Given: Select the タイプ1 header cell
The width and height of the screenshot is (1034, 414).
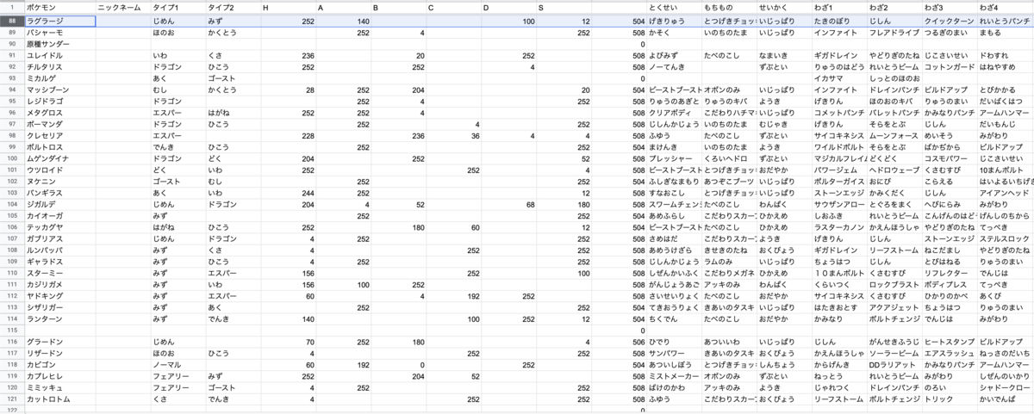Looking at the screenshot, I should click(x=178, y=7).
